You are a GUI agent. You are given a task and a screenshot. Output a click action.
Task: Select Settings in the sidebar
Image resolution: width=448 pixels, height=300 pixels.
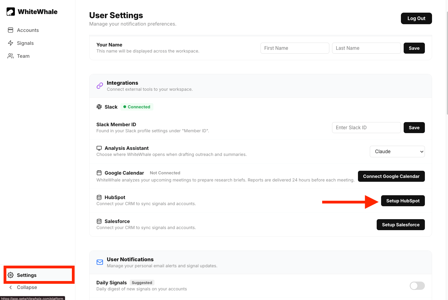(39, 275)
